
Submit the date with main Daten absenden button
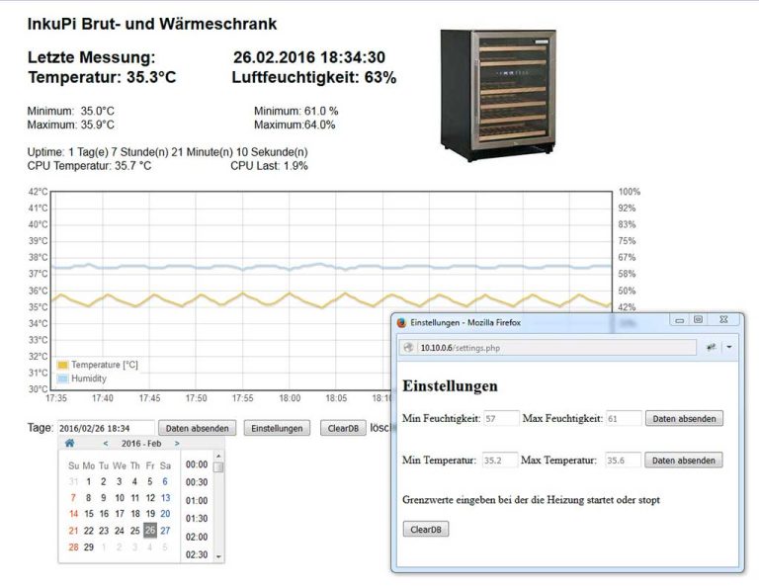pos(197,428)
